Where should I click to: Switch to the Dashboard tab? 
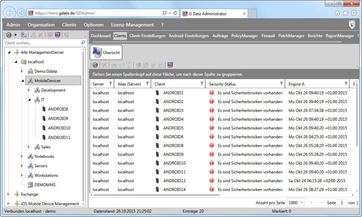point(100,36)
